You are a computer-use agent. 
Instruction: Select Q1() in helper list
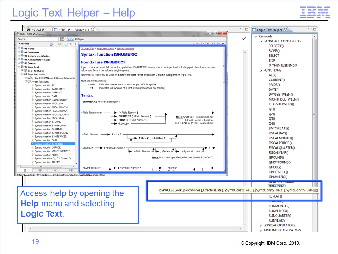pyautogui.click(x=272, y=109)
